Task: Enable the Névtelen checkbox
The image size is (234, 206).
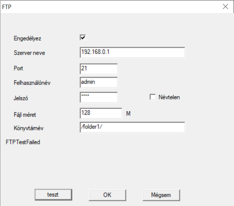Action: pyautogui.click(x=153, y=97)
